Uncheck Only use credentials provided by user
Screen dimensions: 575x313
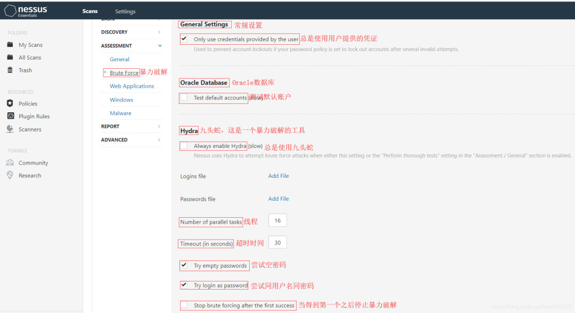pyautogui.click(x=184, y=38)
